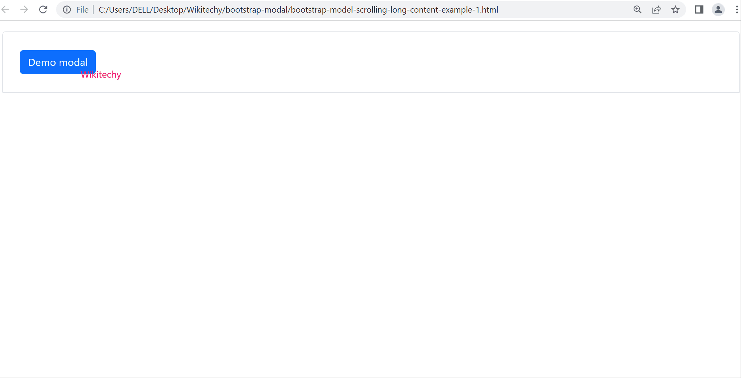This screenshot has width=741, height=378.
Task: Open the three-dot browser menu
Action: coord(737,9)
